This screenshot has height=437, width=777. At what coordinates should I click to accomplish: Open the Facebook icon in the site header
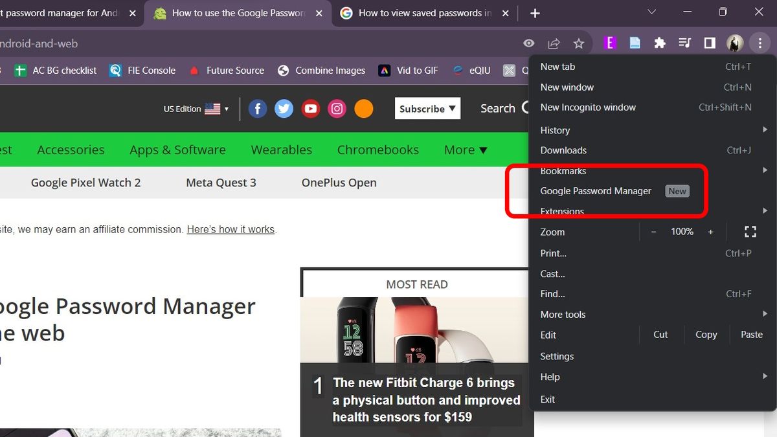coord(258,108)
